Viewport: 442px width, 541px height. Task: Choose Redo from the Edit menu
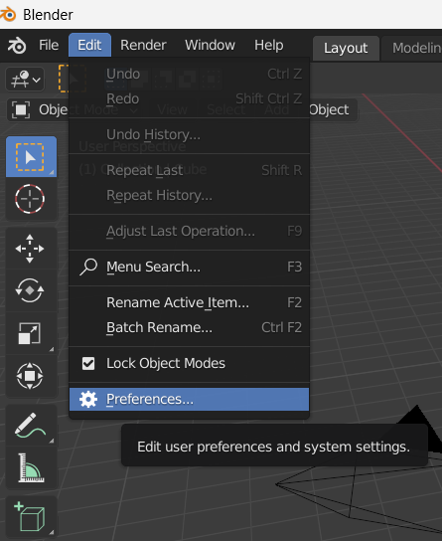point(189,98)
